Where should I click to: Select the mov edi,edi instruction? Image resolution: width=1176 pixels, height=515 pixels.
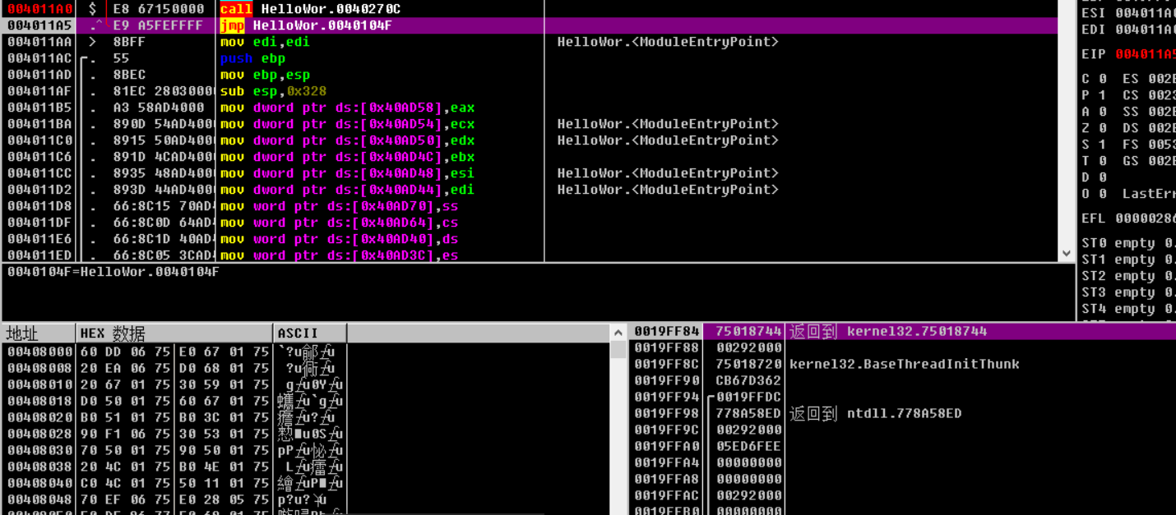(265, 42)
